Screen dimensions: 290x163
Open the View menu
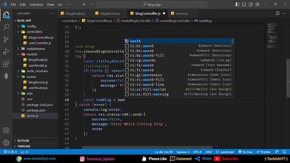[x=50, y=5]
